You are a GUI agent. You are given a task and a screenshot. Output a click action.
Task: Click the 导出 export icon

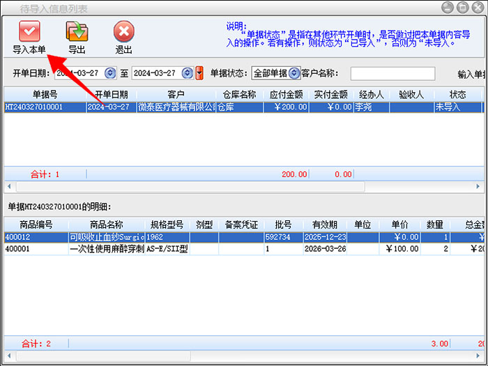(77, 31)
